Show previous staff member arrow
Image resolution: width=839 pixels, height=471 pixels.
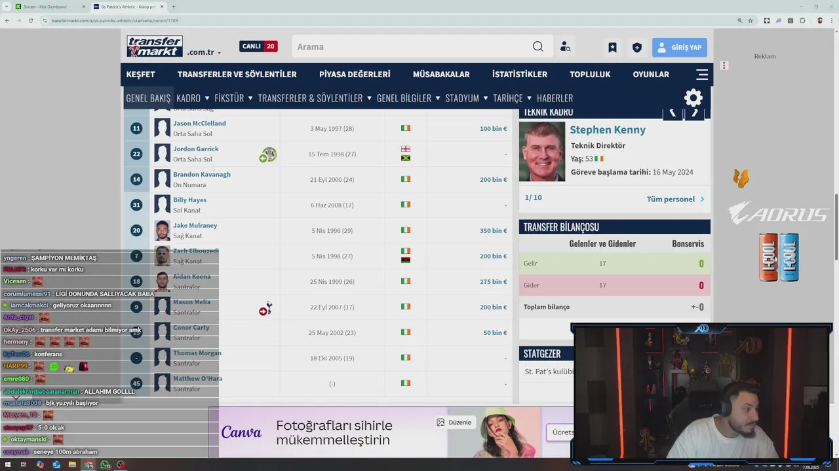(673, 113)
